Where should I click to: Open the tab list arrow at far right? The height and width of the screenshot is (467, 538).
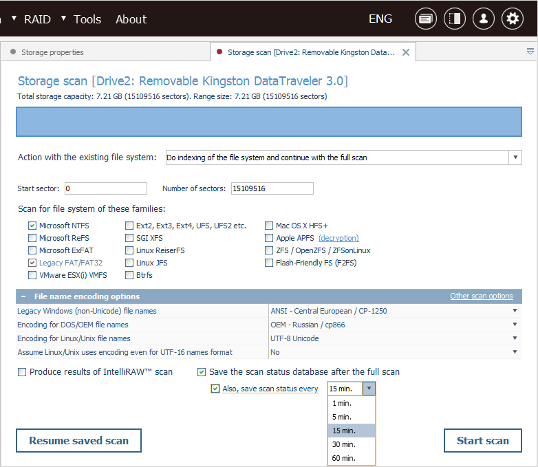point(530,52)
